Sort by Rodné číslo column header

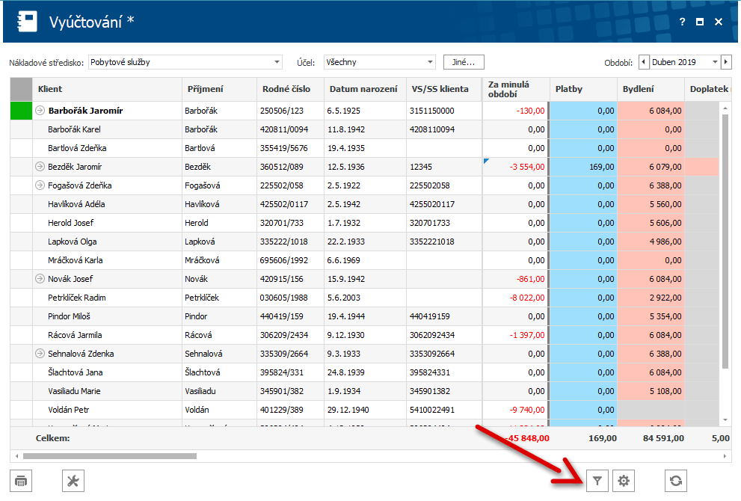pyautogui.click(x=291, y=89)
